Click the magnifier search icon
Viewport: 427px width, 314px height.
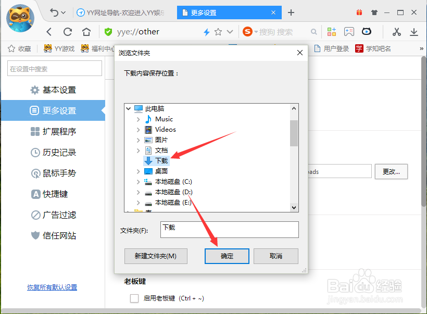tap(313, 32)
